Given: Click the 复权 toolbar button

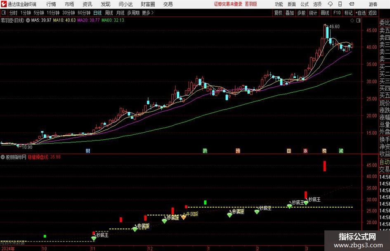Looking at the screenshot, I should (x=278, y=13).
